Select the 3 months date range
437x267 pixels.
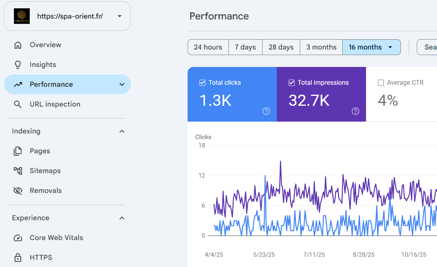(x=321, y=47)
